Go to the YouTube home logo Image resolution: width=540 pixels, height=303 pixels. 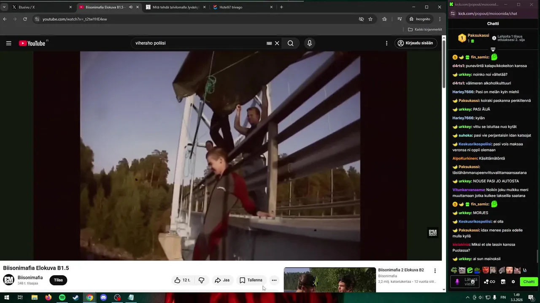tap(32, 43)
